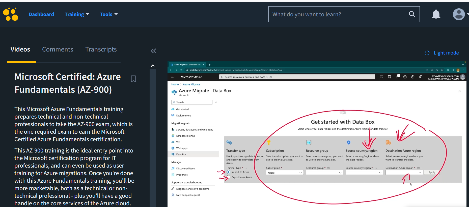Open the Azure hamburger menu
This screenshot has width=469, height=207.
[172, 77]
